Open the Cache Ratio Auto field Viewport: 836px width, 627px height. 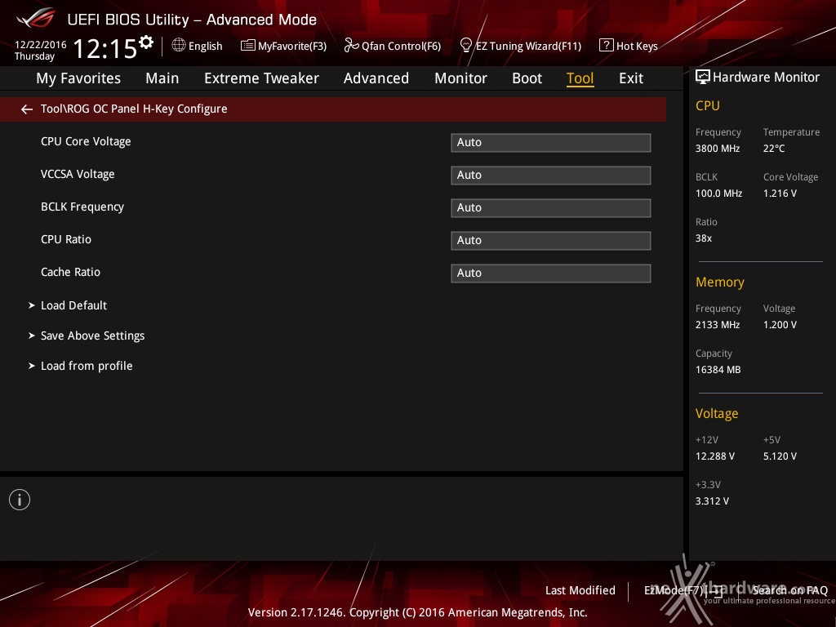(x=551, y=273)
